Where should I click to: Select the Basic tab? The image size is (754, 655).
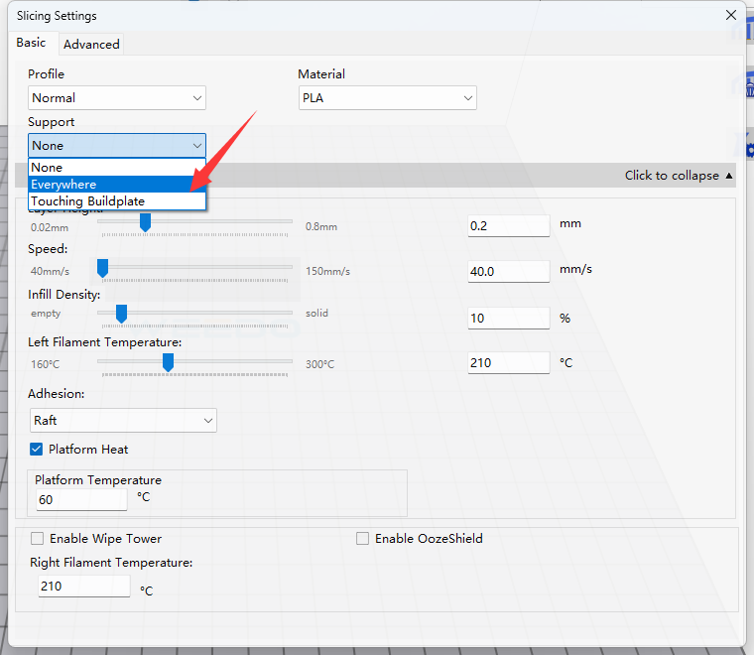(31, 43)
